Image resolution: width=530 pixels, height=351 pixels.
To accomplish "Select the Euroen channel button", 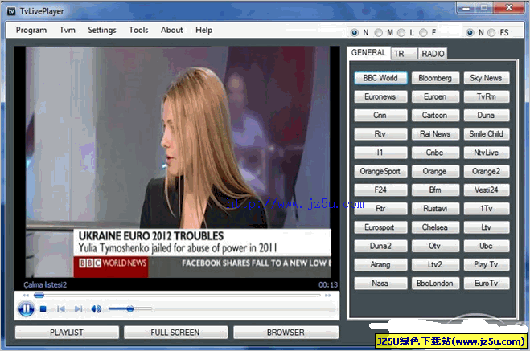I will click(435, 96).
